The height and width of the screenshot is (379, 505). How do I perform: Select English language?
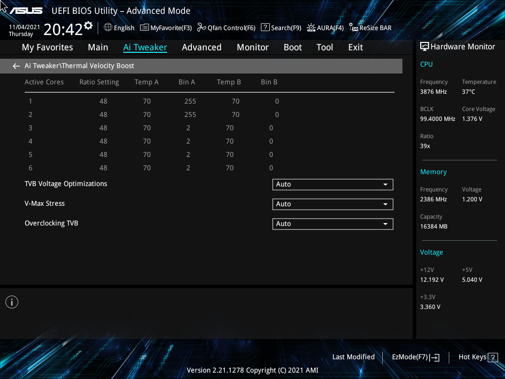tap(124, 28)
